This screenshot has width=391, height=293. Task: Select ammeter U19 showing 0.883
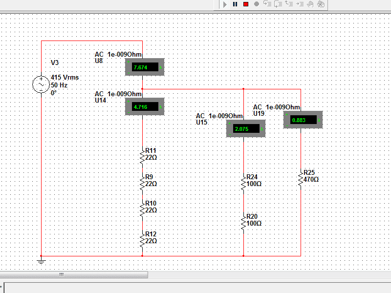coord(304,120)
